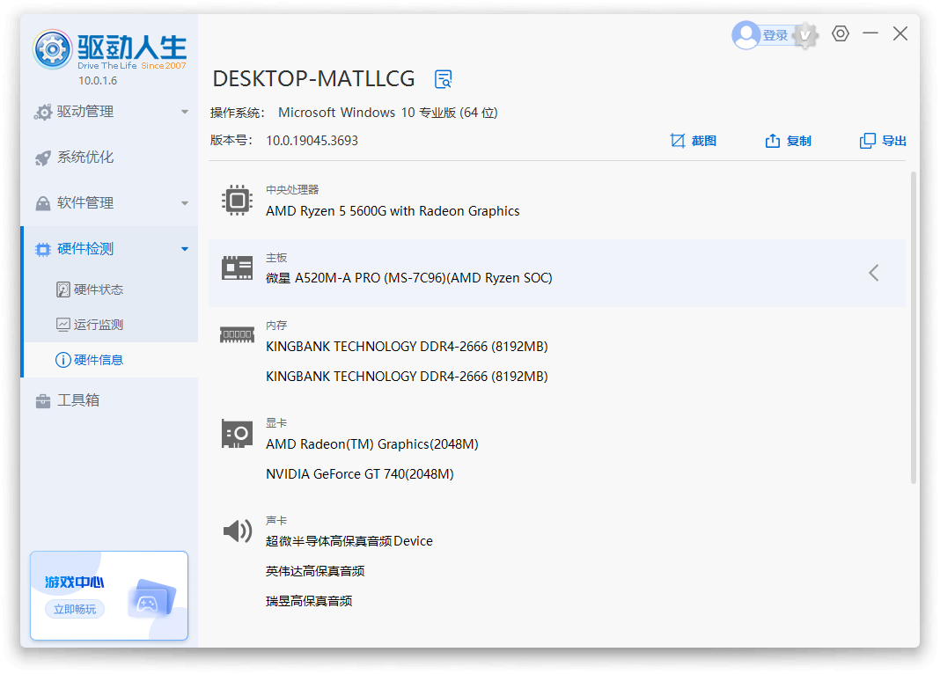940x674 pixels.
Task: Click the 运行监测 chart icon
Action: tap(63, 325)
